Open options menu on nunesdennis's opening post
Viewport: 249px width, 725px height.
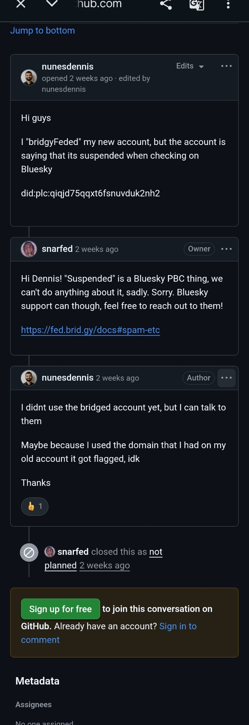tap(226, 66)
